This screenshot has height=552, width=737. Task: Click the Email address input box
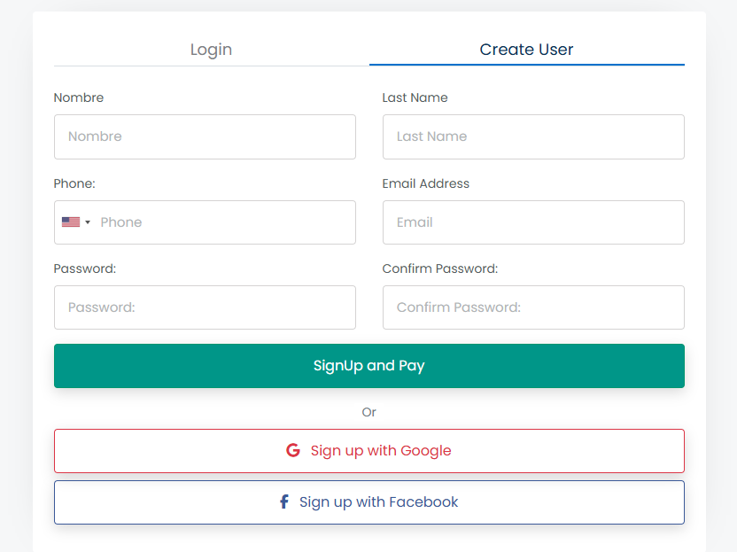[533, 222]
